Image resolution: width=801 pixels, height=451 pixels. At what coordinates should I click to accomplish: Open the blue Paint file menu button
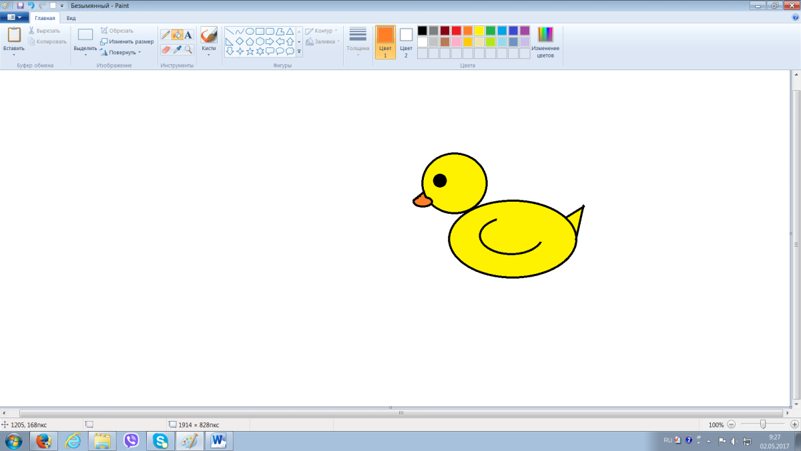tap(14, 18)
